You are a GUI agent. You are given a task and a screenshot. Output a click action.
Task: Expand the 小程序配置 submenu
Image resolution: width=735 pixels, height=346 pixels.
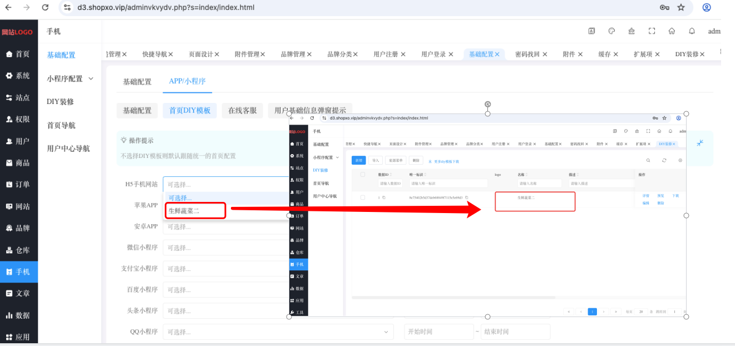(x=70, y=78)
